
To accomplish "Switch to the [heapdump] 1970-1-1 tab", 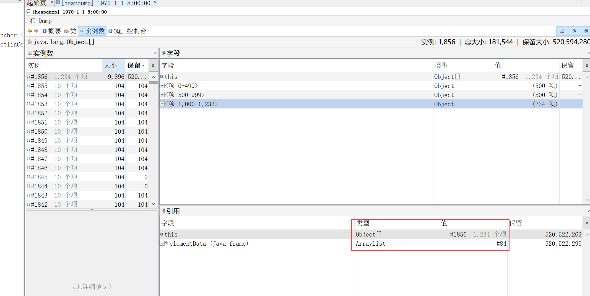I will tap(106, 3).
